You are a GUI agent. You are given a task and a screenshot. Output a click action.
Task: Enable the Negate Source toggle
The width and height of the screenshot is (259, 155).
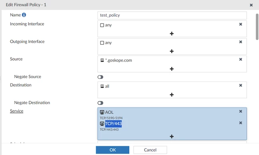[100, 77]
